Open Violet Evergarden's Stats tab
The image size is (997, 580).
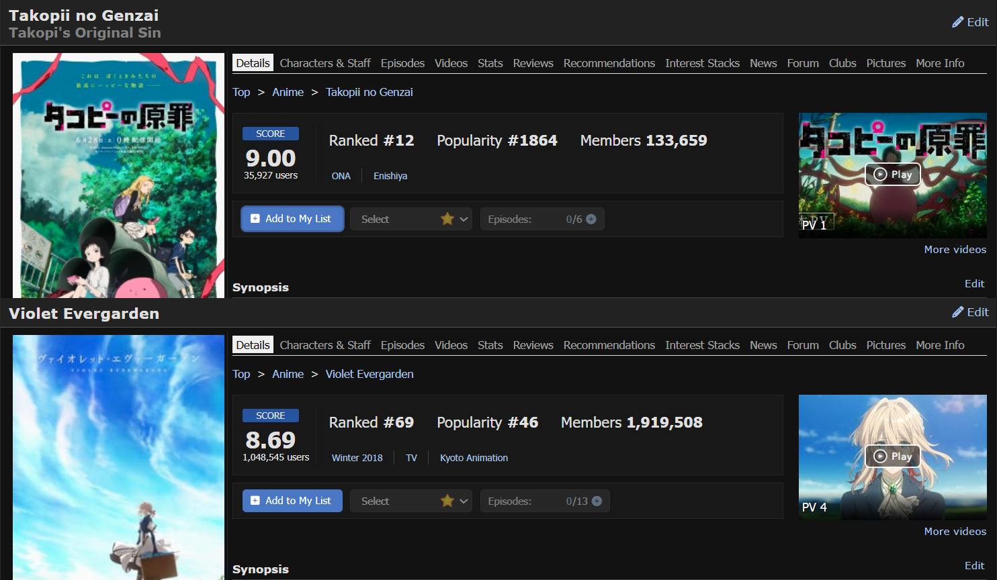[490, 345]
